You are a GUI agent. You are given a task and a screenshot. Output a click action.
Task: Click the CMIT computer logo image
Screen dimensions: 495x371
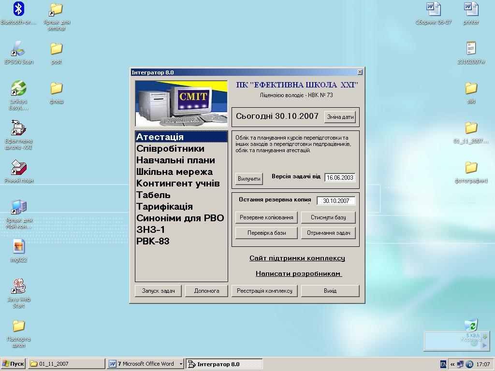coord(181,103)
